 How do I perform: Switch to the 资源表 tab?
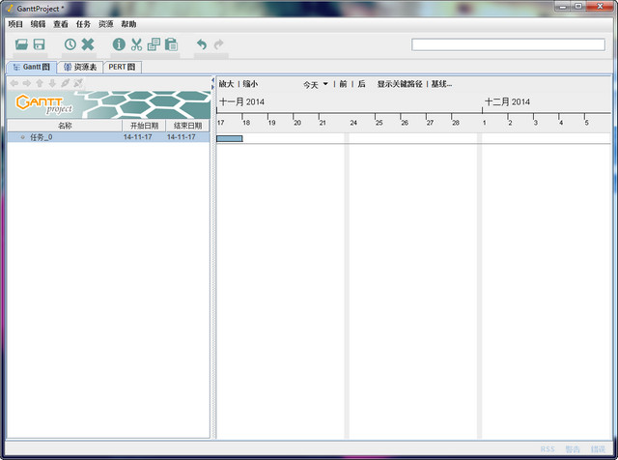(x=80, y=67)
